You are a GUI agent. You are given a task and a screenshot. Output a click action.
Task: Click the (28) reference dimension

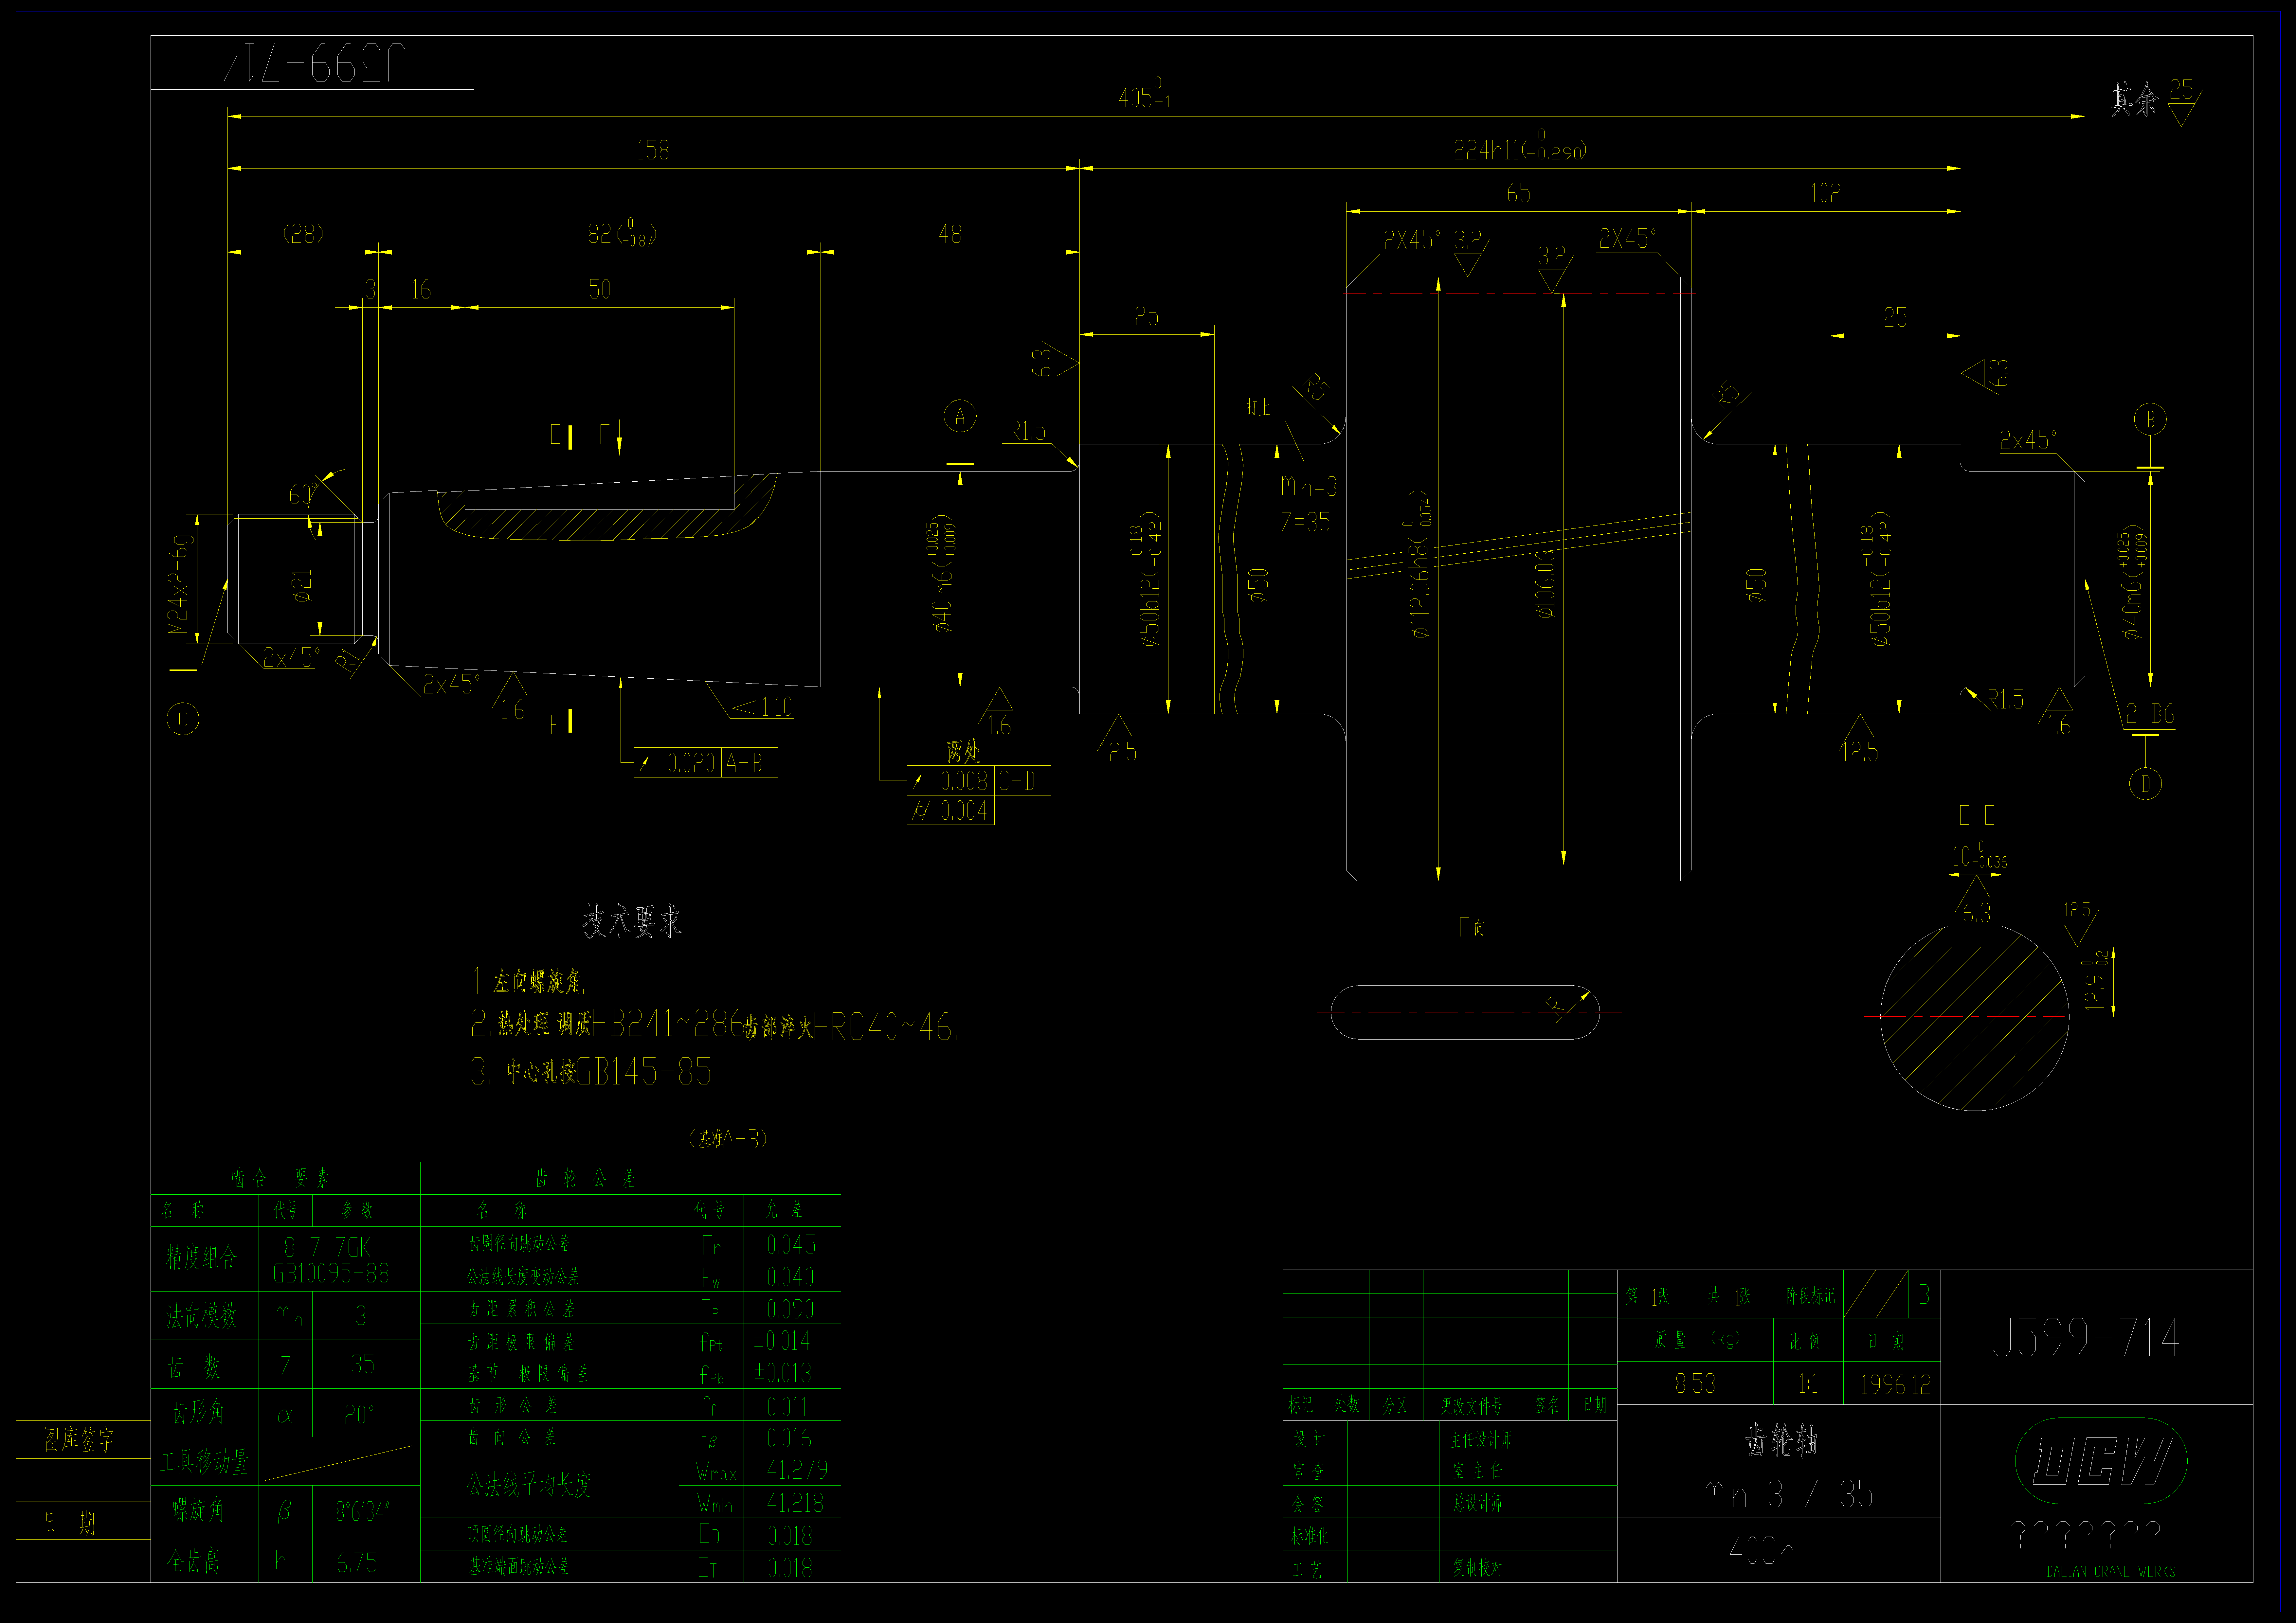pyautogui.click(x=303, y=234)
